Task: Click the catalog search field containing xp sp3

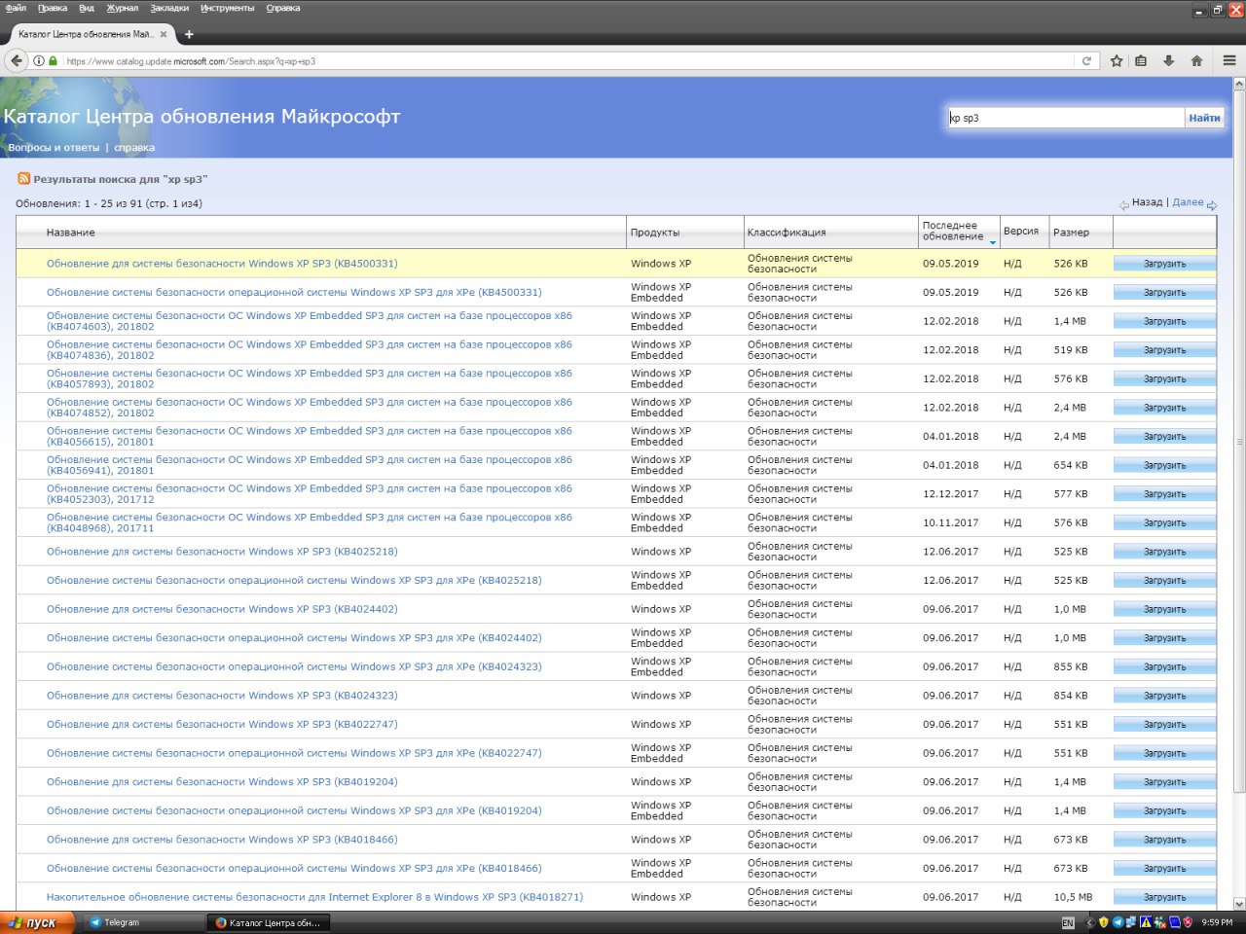Action: (1066, 118)
